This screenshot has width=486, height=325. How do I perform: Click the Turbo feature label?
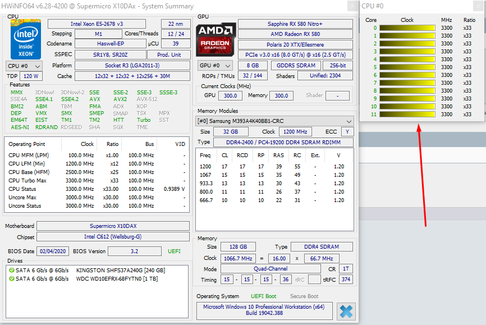click(144, 120)
